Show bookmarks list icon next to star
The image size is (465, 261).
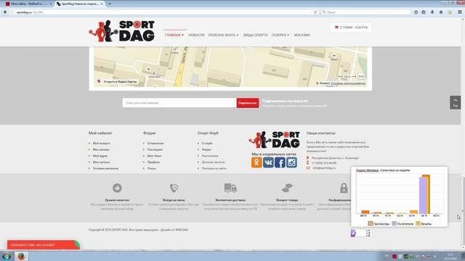tap(424, 12)
